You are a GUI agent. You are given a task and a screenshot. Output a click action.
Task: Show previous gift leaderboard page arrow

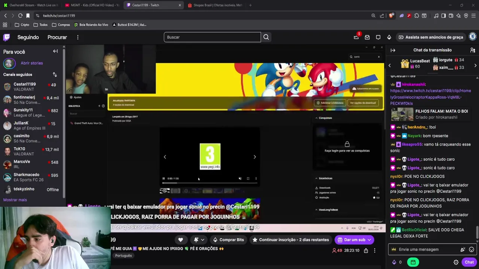click(x=389, y=65)
